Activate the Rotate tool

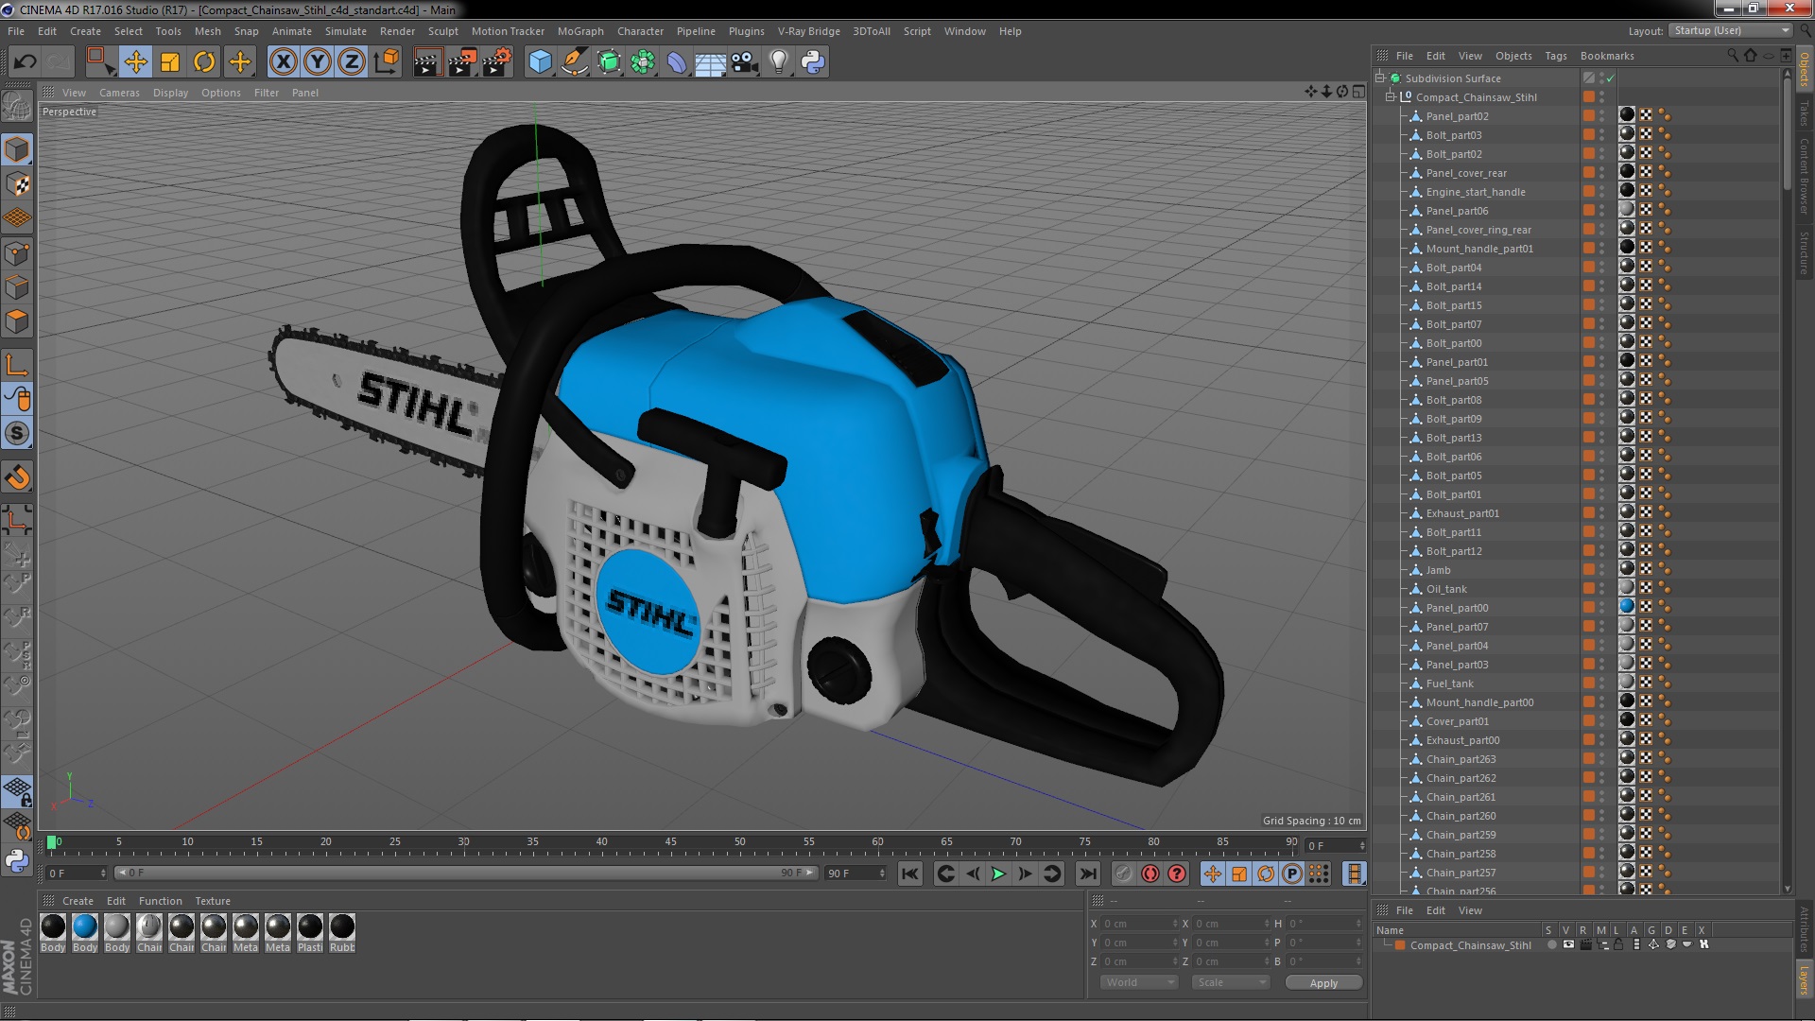click(204, 62)
